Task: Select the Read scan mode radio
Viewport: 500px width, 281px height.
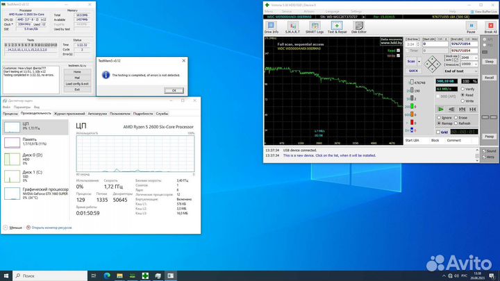Action: coord(462,95)
